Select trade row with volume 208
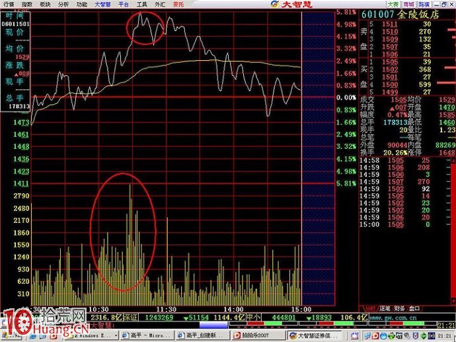Viewport: 456px width, 342px height. [x=405, y=167]
